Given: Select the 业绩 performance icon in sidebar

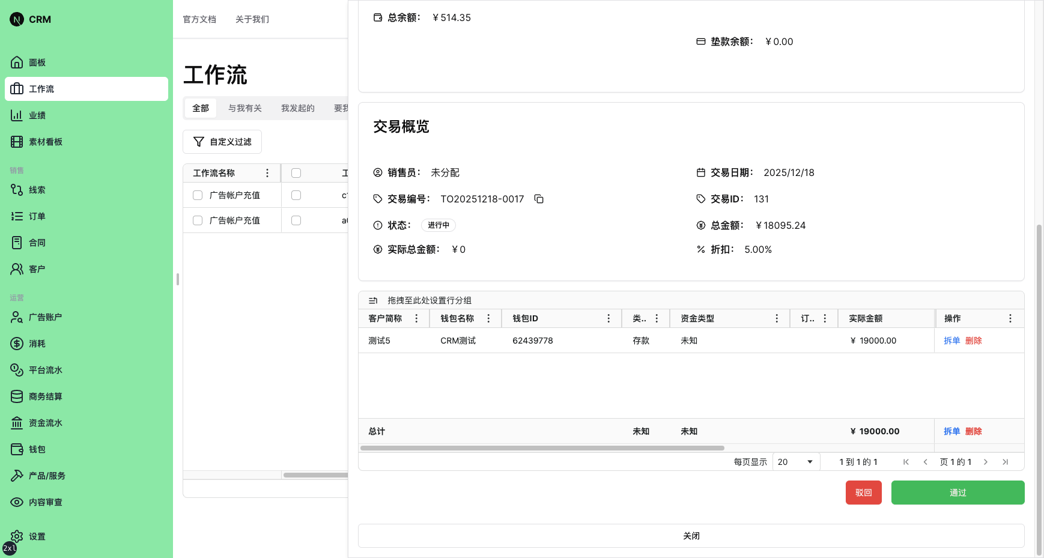Looking at the screenshot, I should coord(36,115).
